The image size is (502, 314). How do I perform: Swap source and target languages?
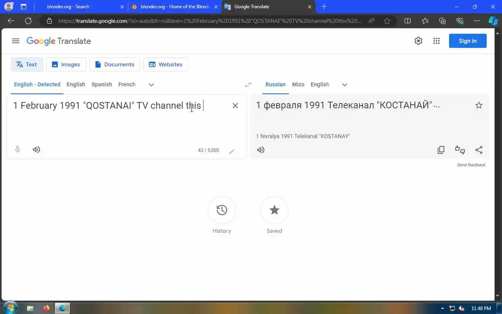(x=248, y=85)
